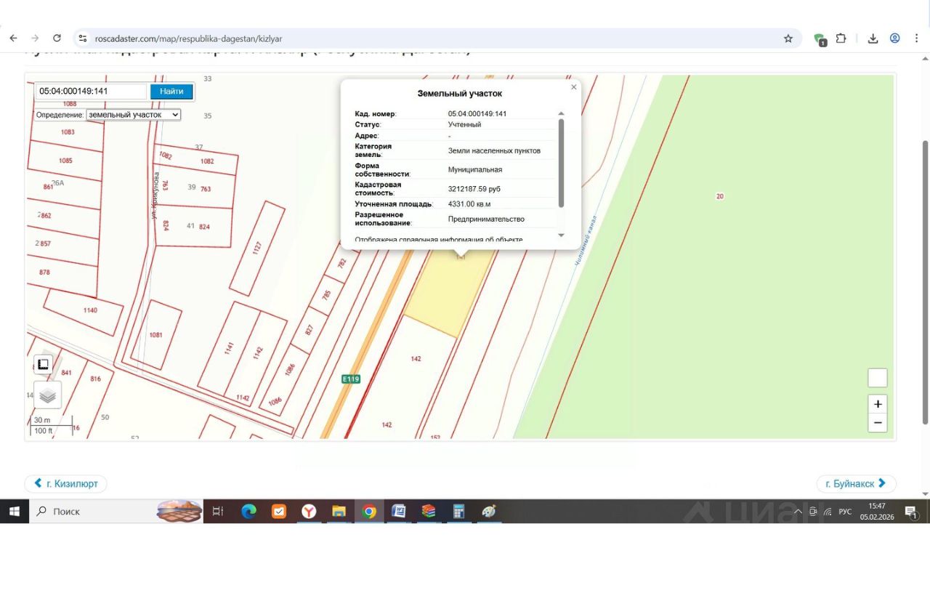Click the Предпринимательство permitted-use value
The height and width of the screenshot is (601, 930).
tap(486, 219)
